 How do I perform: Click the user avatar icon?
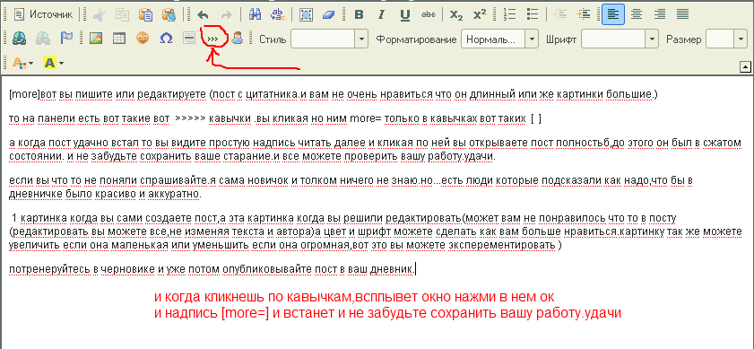(x=237, y=39)
